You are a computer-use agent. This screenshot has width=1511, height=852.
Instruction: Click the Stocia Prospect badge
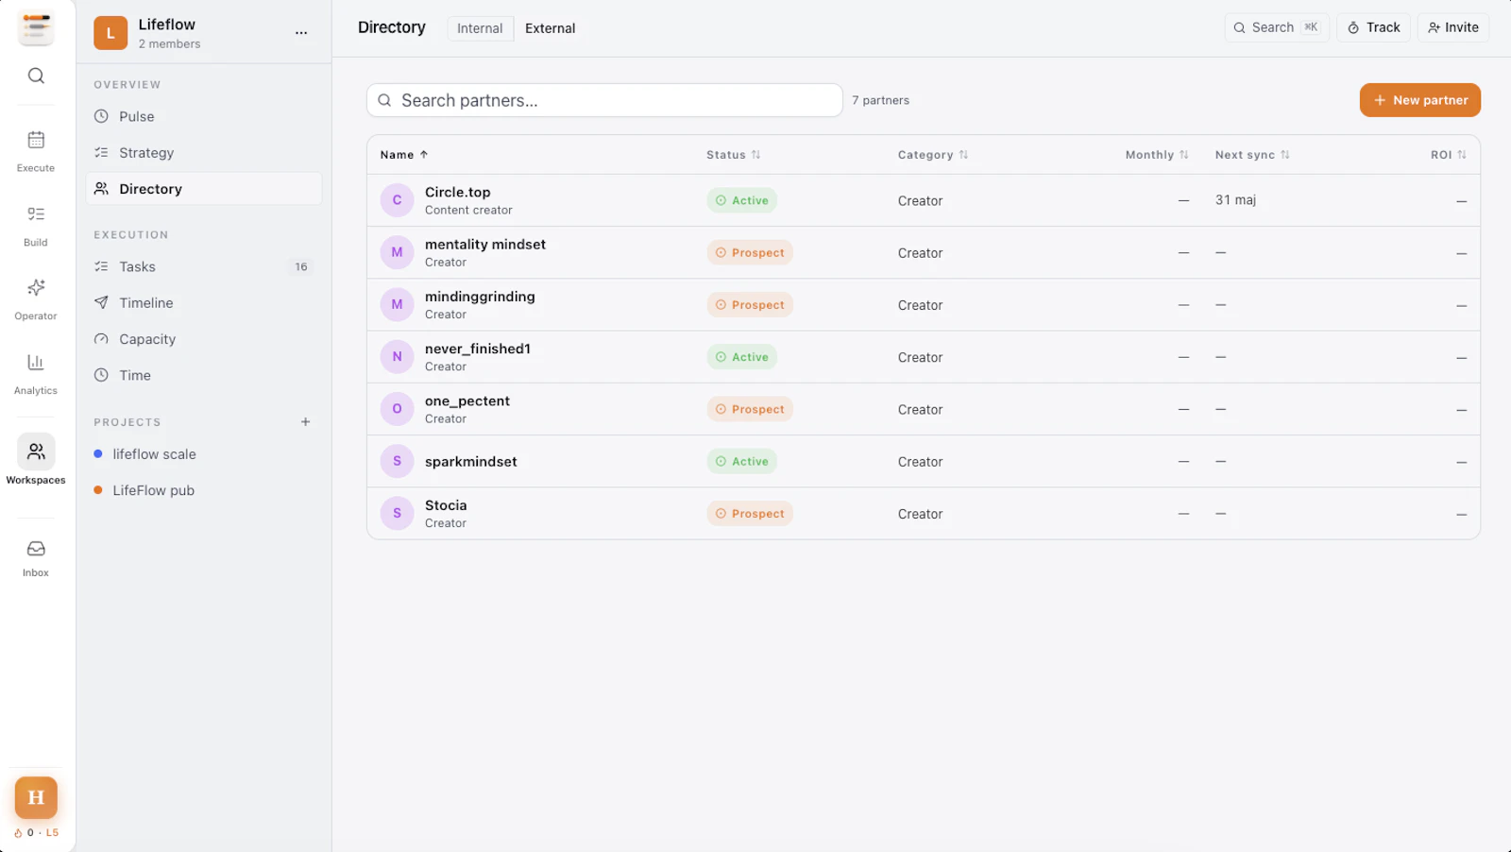click(x=750, y=513)
